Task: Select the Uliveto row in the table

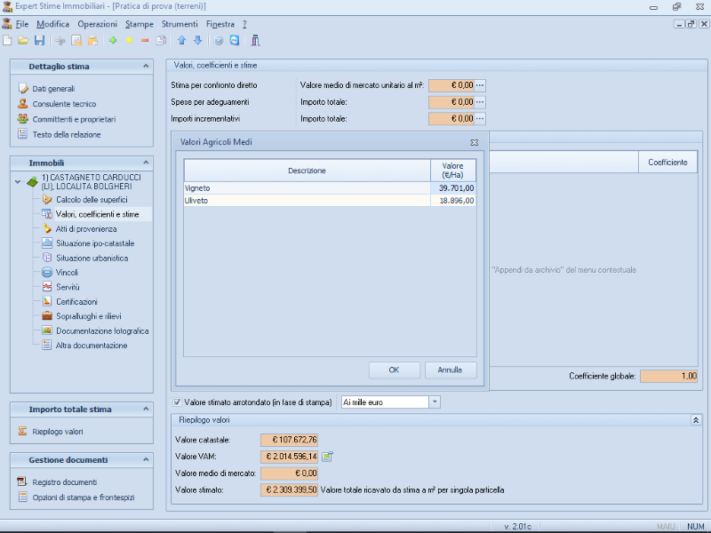Action: tap(330, 201)
